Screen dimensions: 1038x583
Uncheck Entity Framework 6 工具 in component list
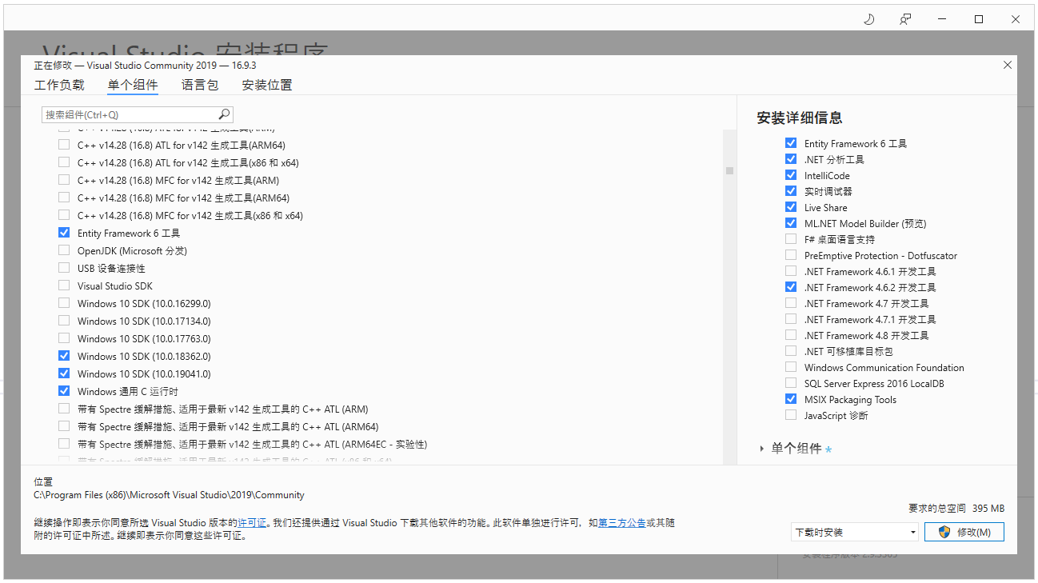coord(64,233)
